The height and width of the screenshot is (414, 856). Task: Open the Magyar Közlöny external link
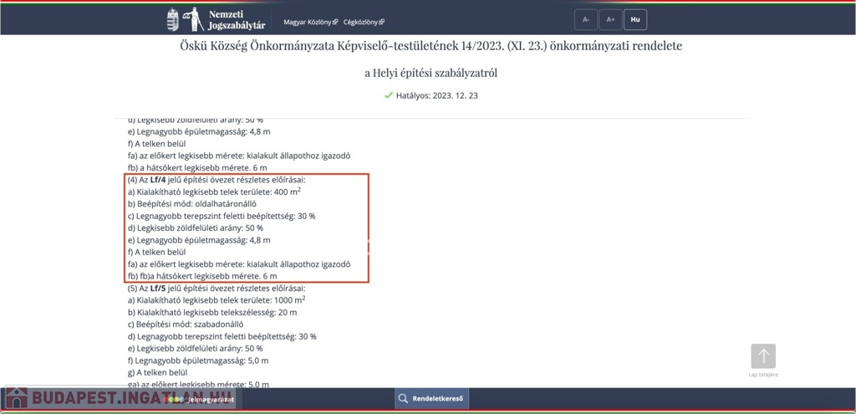point(310,22)
